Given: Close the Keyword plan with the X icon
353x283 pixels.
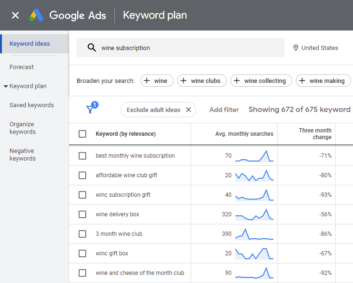Looking at the screenshot, I should tap(15, 15).
